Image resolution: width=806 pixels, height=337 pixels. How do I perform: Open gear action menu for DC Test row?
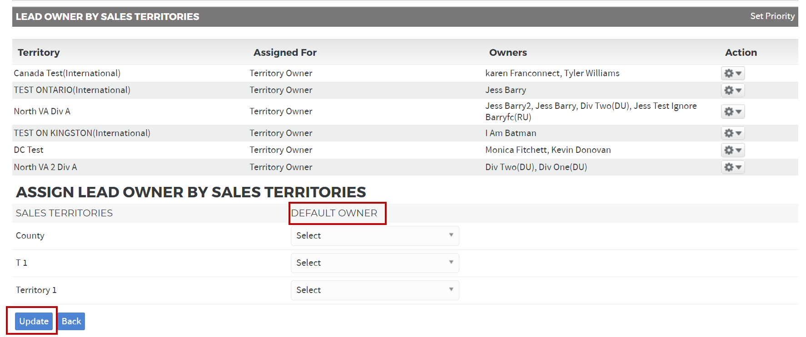(732, 150)
